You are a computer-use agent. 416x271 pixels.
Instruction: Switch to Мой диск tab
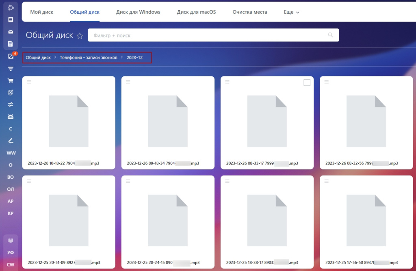pos(41,12)
